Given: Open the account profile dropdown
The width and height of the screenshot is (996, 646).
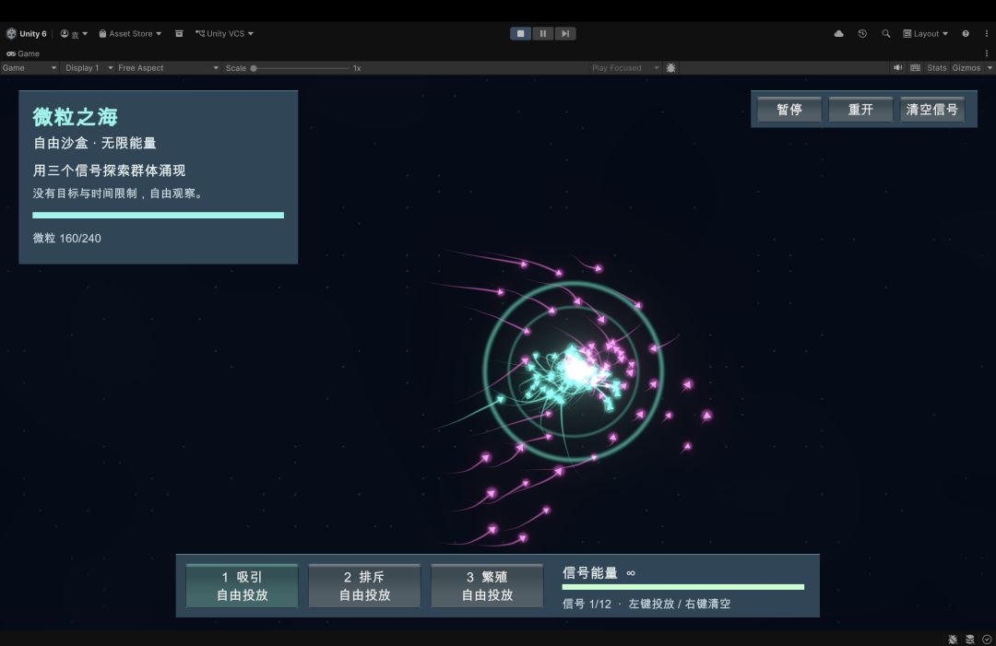Looking at the screenshot, I should pyautogui.click(x=74, y=33).
